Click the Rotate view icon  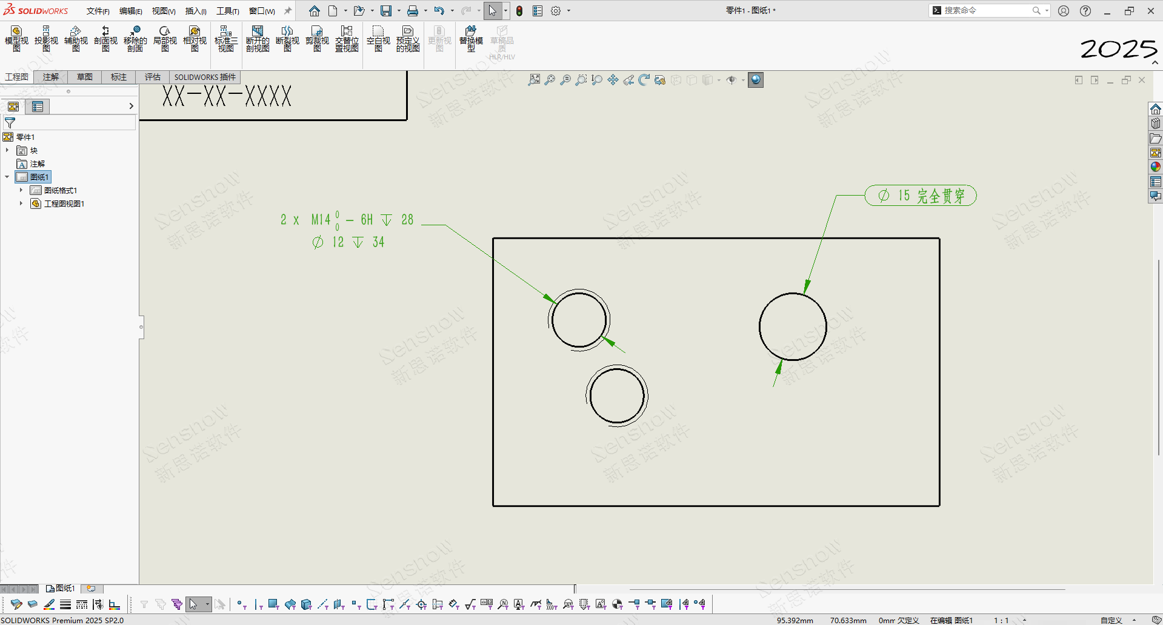tap(644, 80)
